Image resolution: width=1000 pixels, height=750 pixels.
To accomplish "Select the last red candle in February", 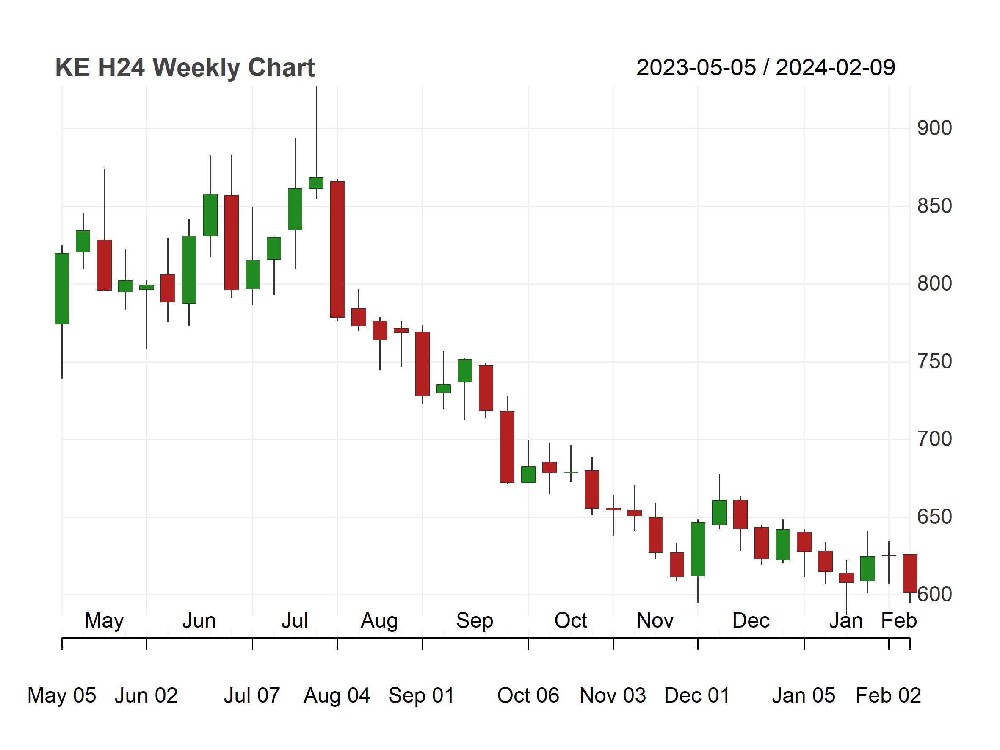I will 910,574.
